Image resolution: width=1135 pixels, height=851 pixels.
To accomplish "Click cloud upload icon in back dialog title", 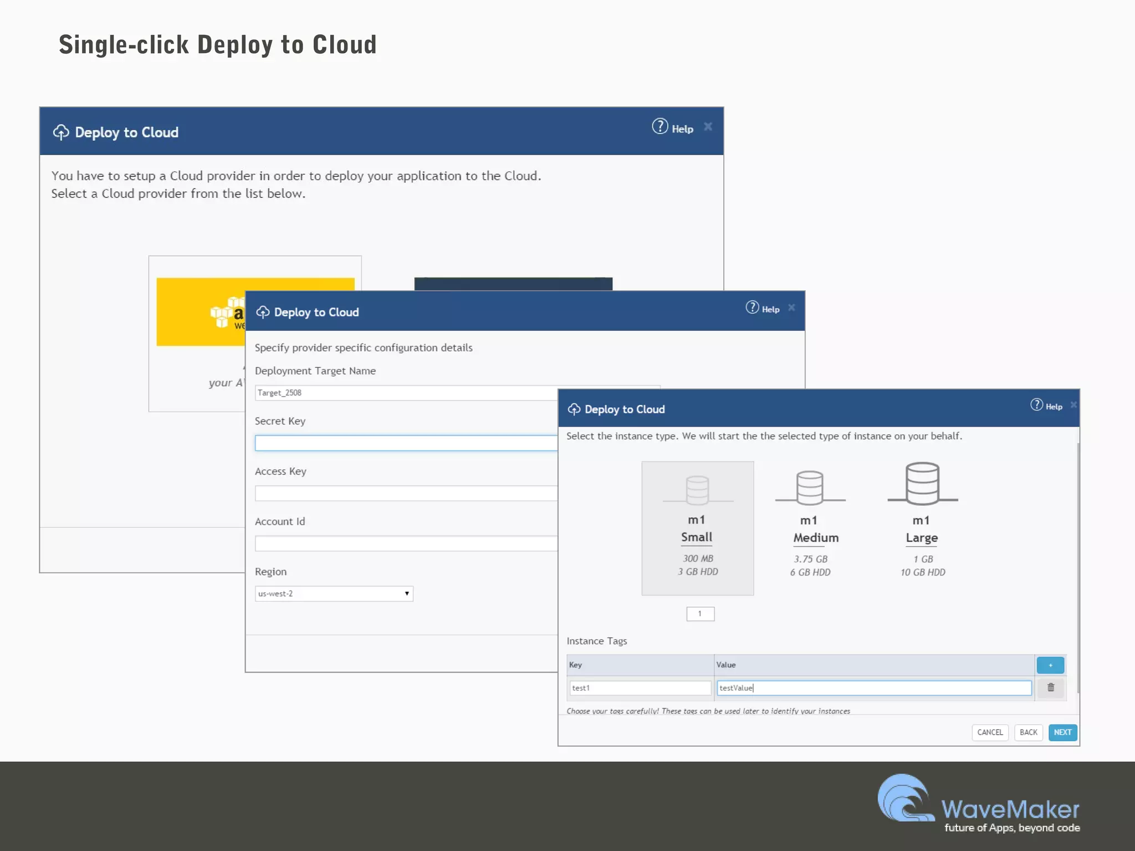I will (x=61, y=132).
